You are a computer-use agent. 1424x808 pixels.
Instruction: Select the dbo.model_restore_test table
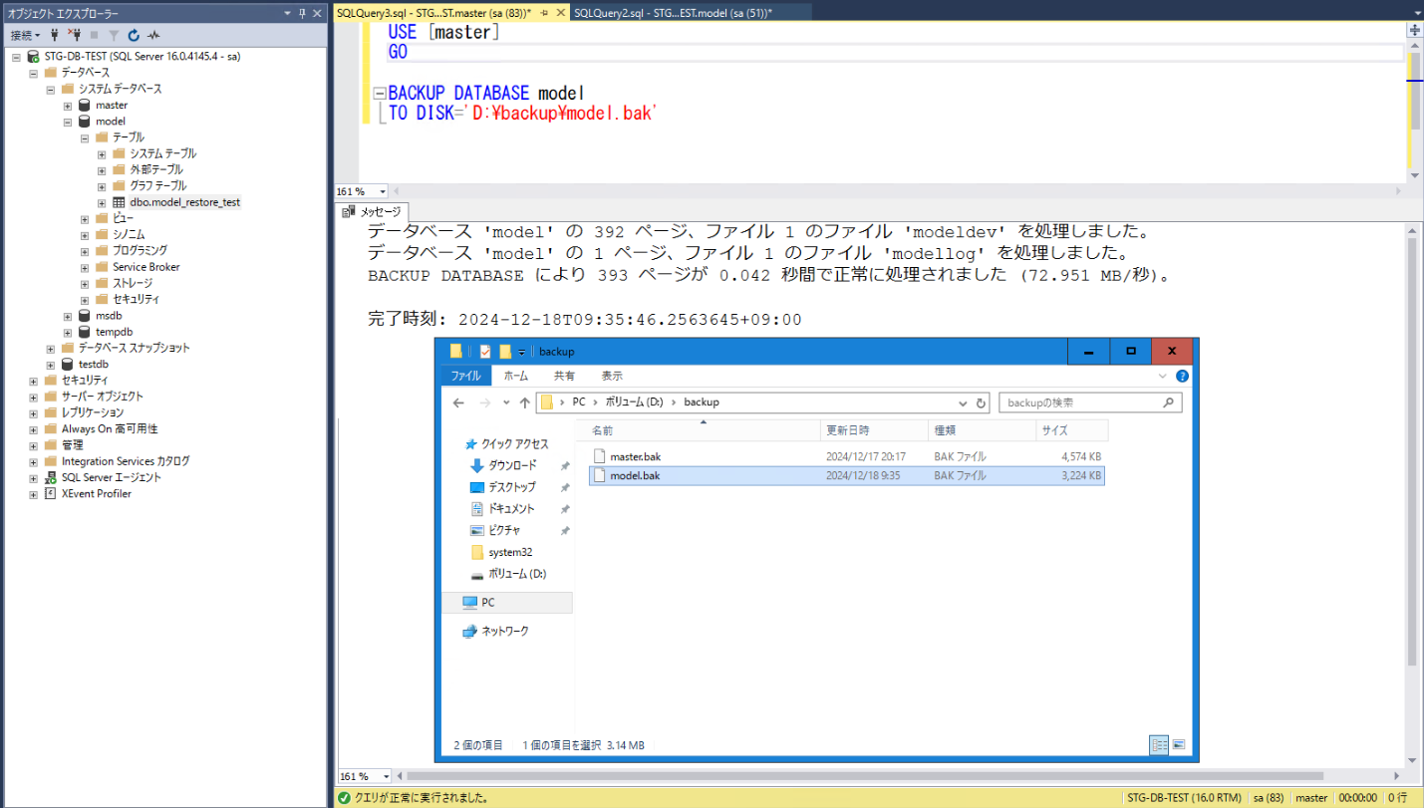pos(184,202)
